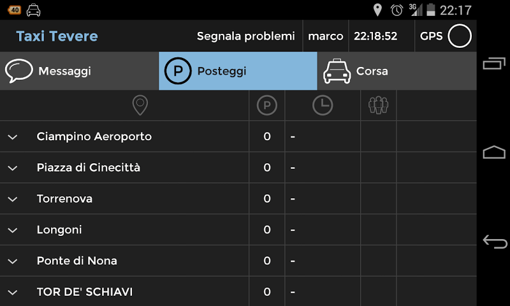Open the Corsa tab
This screenshot has height=306, width=510.
pos(397,71)
